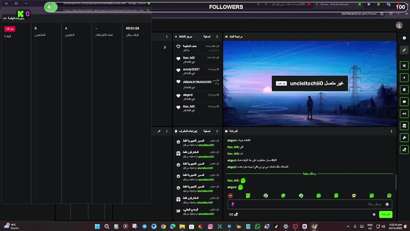Screen dimensions: 410x231
Task: Click the user avatar at top right
Action: pyautogui.click(x=399, y=25)
